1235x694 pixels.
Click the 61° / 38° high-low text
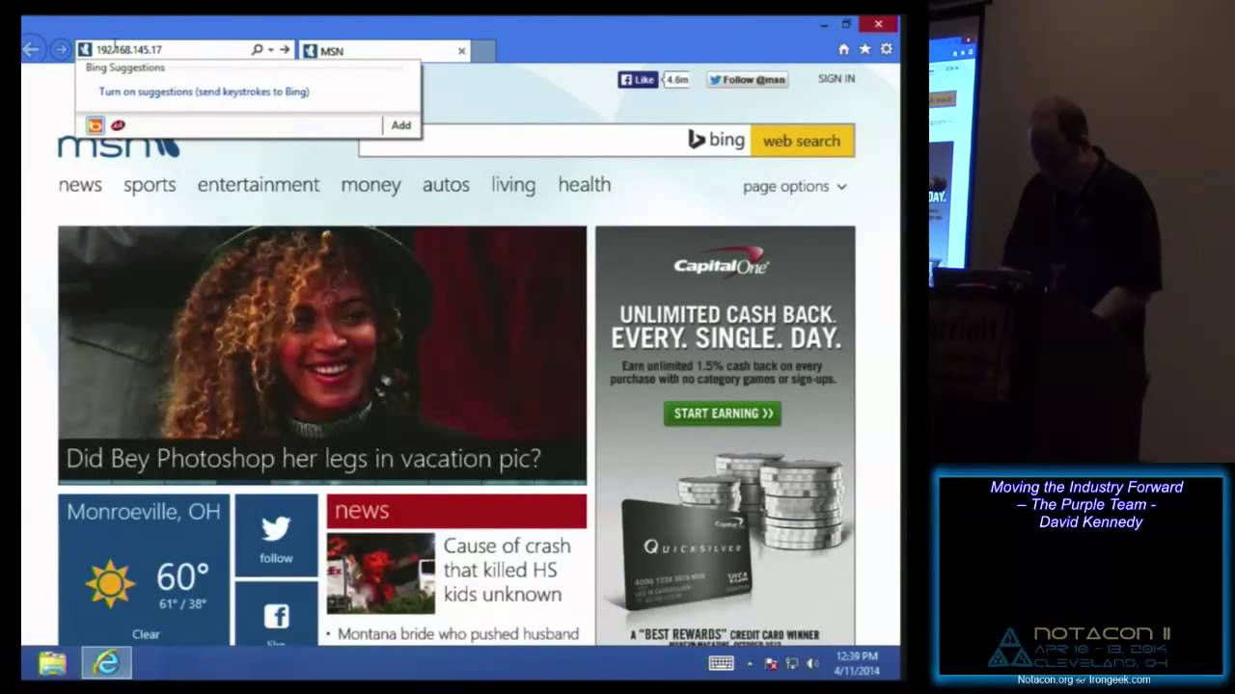[x=182, y=604]
